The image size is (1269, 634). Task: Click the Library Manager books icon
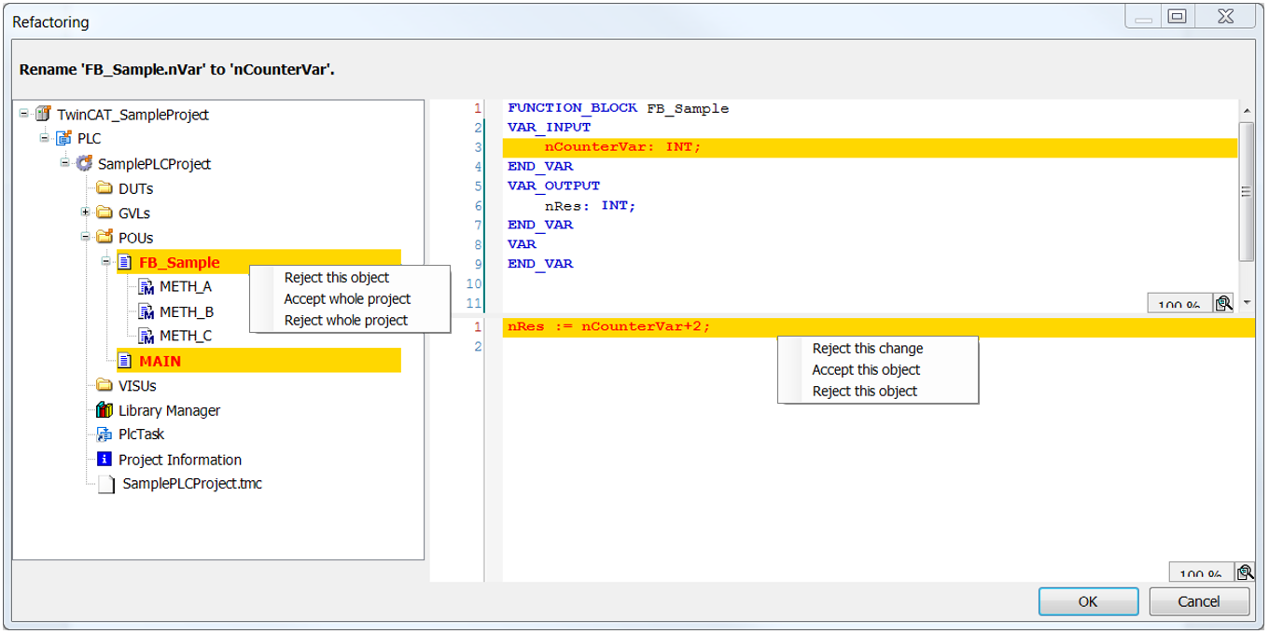[105, 410]
